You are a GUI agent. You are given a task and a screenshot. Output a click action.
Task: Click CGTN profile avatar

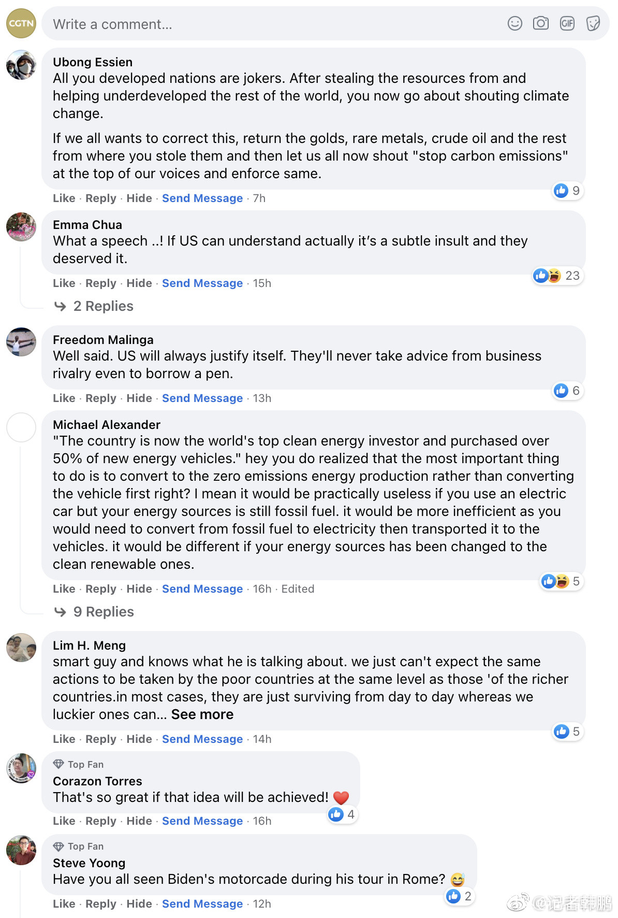click(21, 23)
